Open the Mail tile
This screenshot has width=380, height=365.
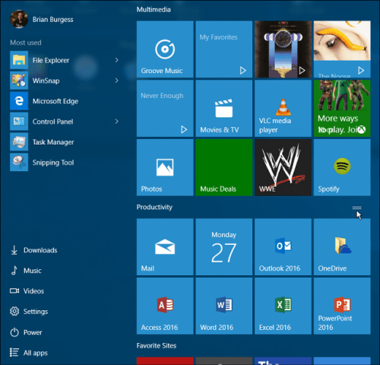coord(165,247)
